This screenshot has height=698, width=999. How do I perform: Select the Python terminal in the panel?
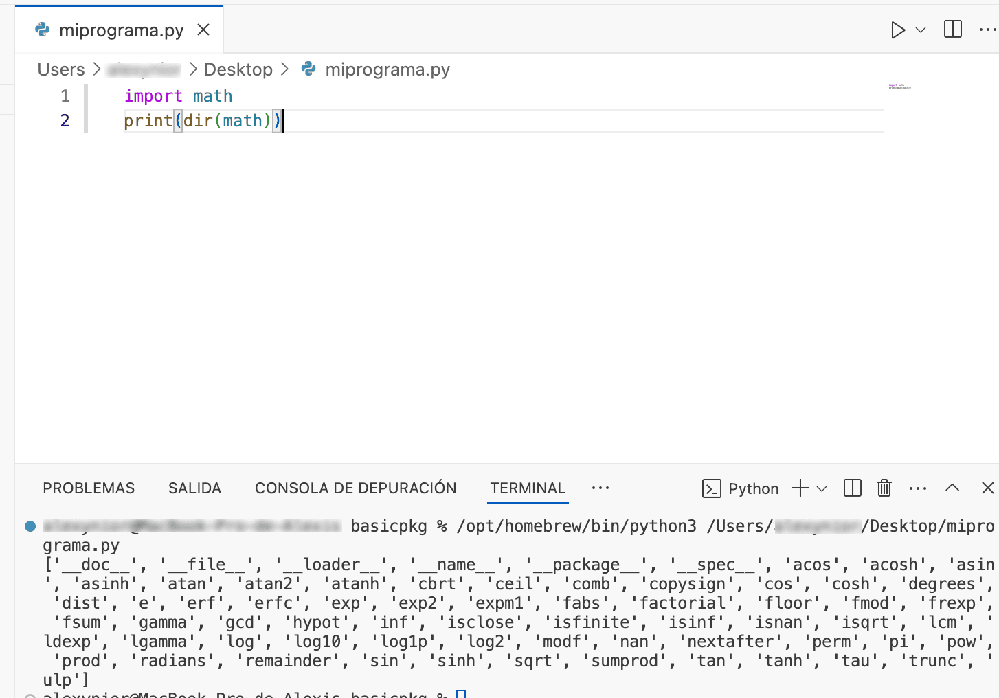pyautogui.click(x=752, y=488)
